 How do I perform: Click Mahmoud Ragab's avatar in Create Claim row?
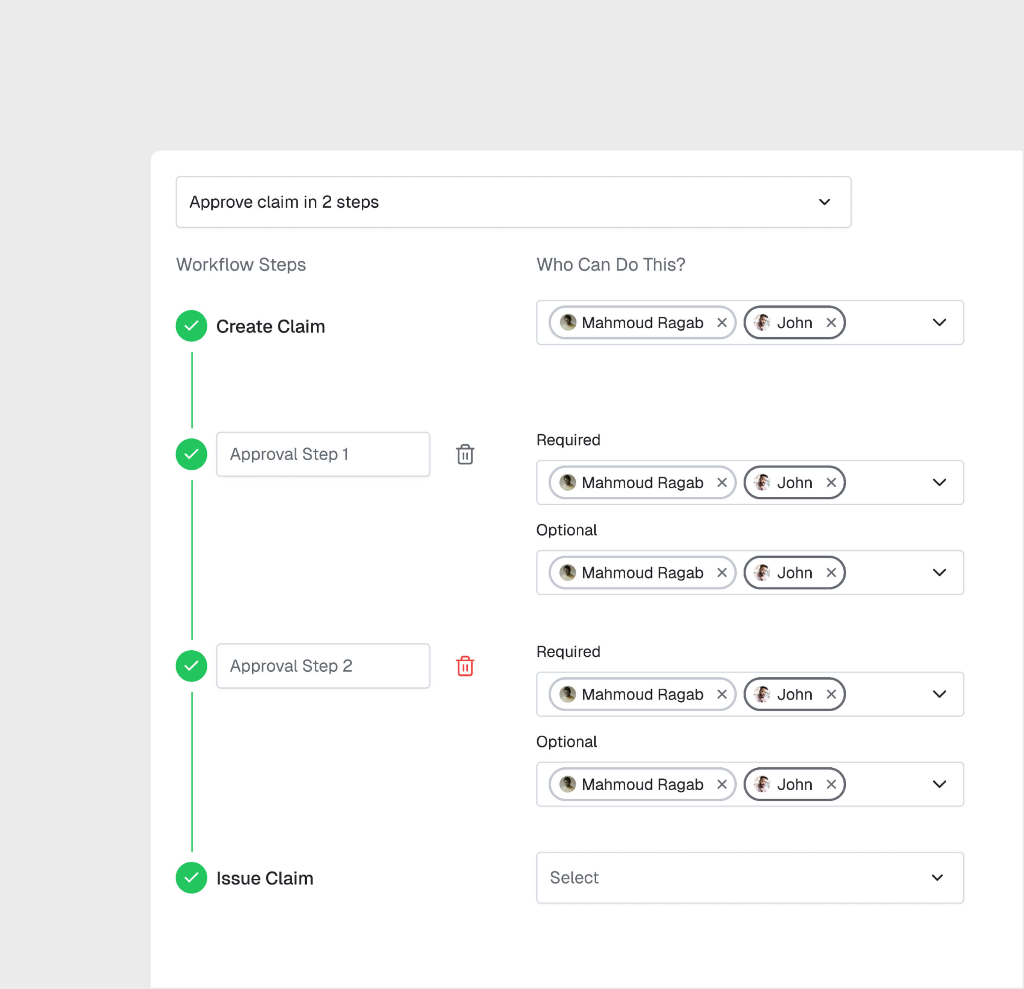click(x=567, y=323)
